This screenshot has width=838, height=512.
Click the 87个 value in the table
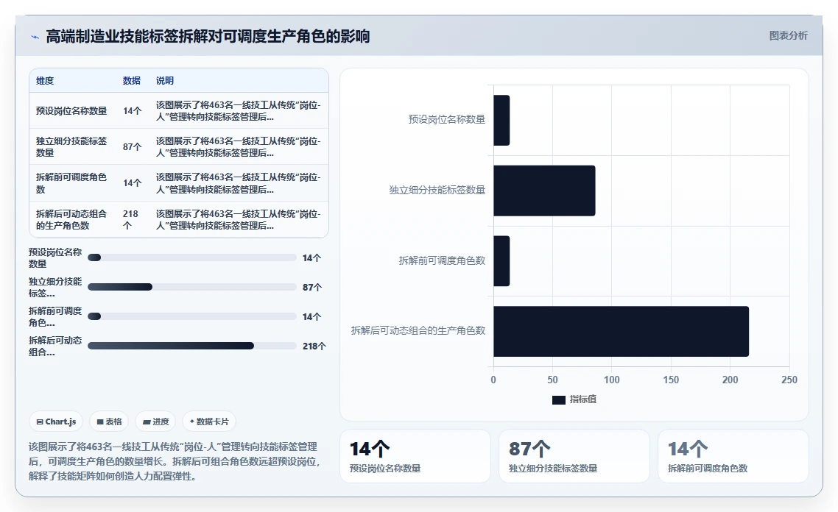(x=132, y=147)
